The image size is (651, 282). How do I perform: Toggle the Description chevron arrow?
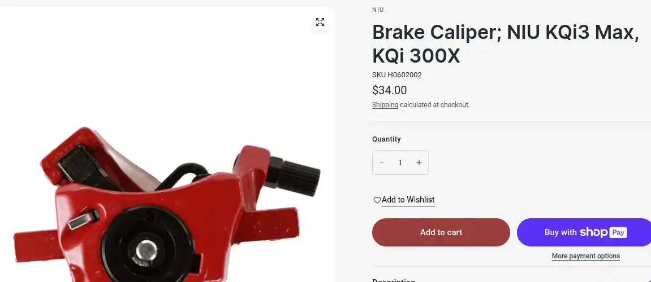648,281
